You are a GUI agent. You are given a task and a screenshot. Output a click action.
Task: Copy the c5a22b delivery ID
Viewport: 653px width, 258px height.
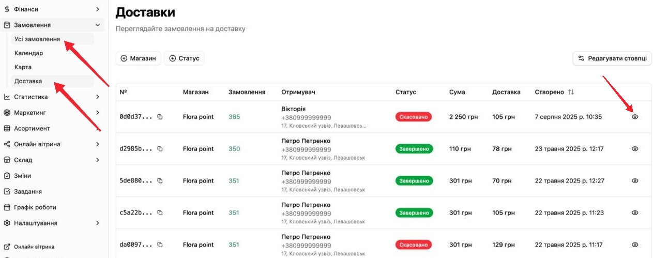point(160,213)
